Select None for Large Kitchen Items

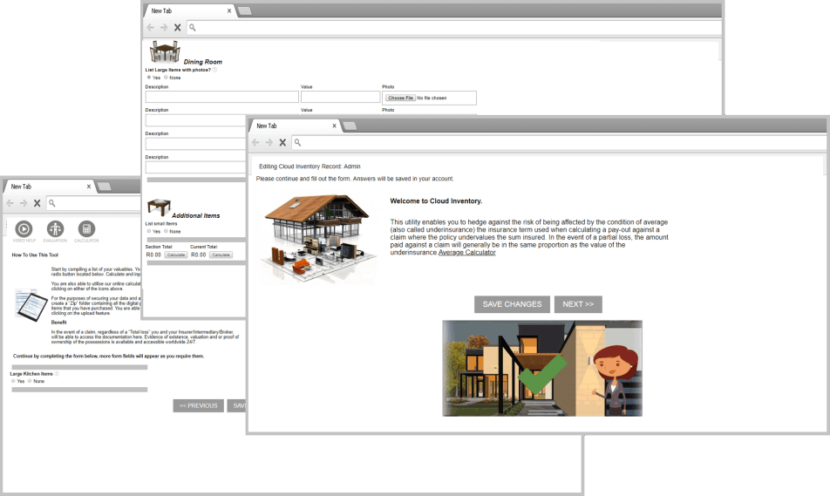[x=30, y=381]
